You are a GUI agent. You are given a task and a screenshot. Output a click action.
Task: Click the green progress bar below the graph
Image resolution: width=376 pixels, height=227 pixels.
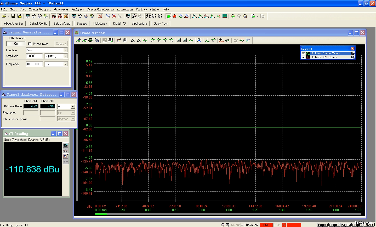point(101,214)
